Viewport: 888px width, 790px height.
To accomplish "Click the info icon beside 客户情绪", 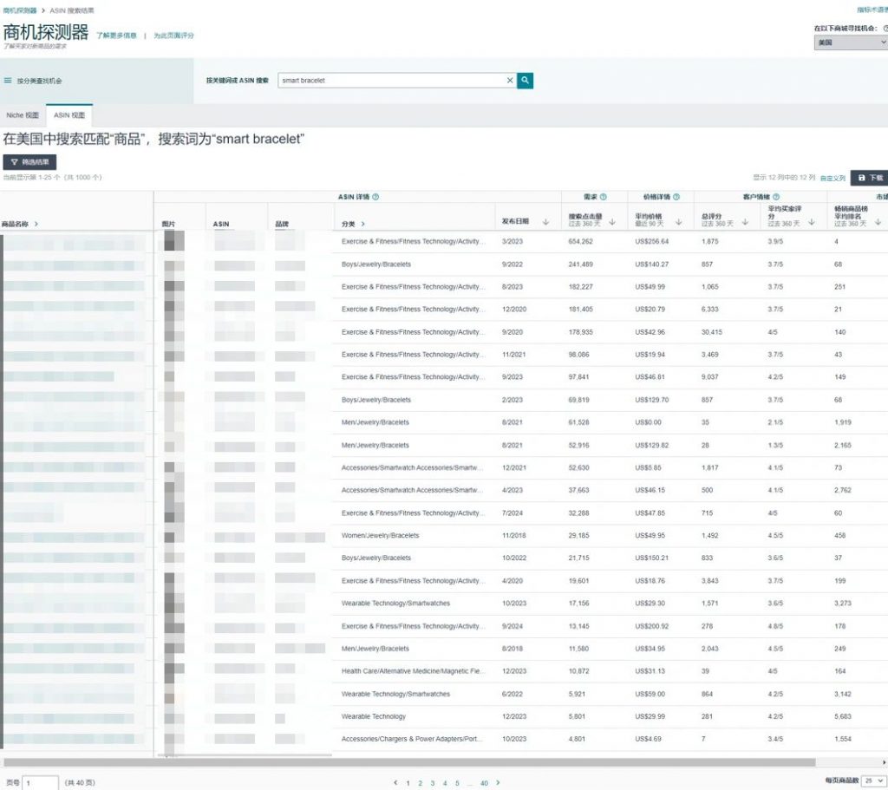I will click(776, 197).
